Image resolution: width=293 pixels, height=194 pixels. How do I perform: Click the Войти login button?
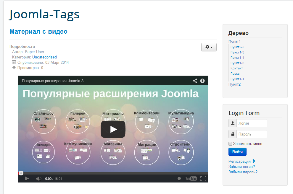(x=237, y=152)
